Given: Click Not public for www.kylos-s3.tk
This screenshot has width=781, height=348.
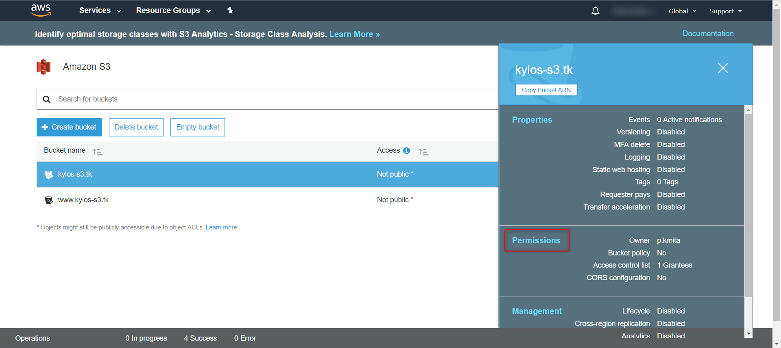Looking at the screenshot, I should click(395, 200).
